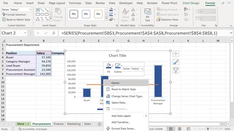The height and width of the screenshot is (131, 234).
Task: Switch to the Finance sheet tab
Action: pyautogui.click(x=58, y=124)
